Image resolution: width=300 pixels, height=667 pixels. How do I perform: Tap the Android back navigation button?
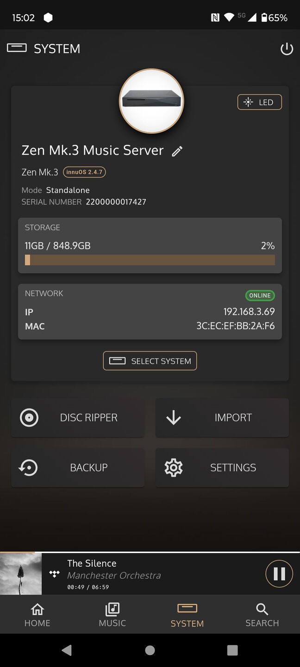click(x=67, y=650)
